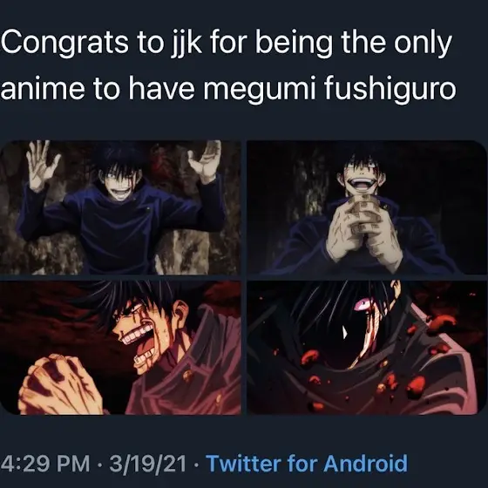Click the 4:29 PM timestamp
488x488 pixels.
tap(45, 464)
